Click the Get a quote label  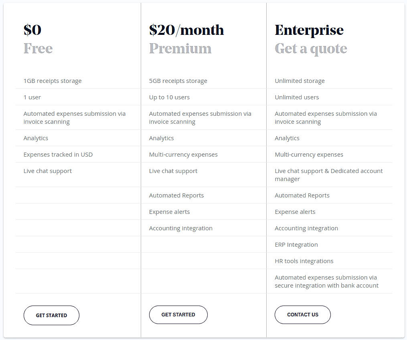coord(311,48)
